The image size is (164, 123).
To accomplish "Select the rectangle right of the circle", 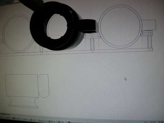I will click(149, 25).
